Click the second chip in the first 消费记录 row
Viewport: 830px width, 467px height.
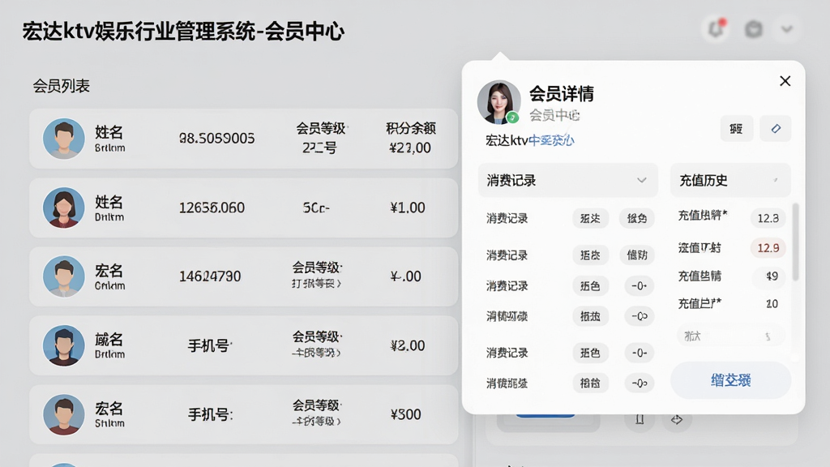(x=637, y=218)
